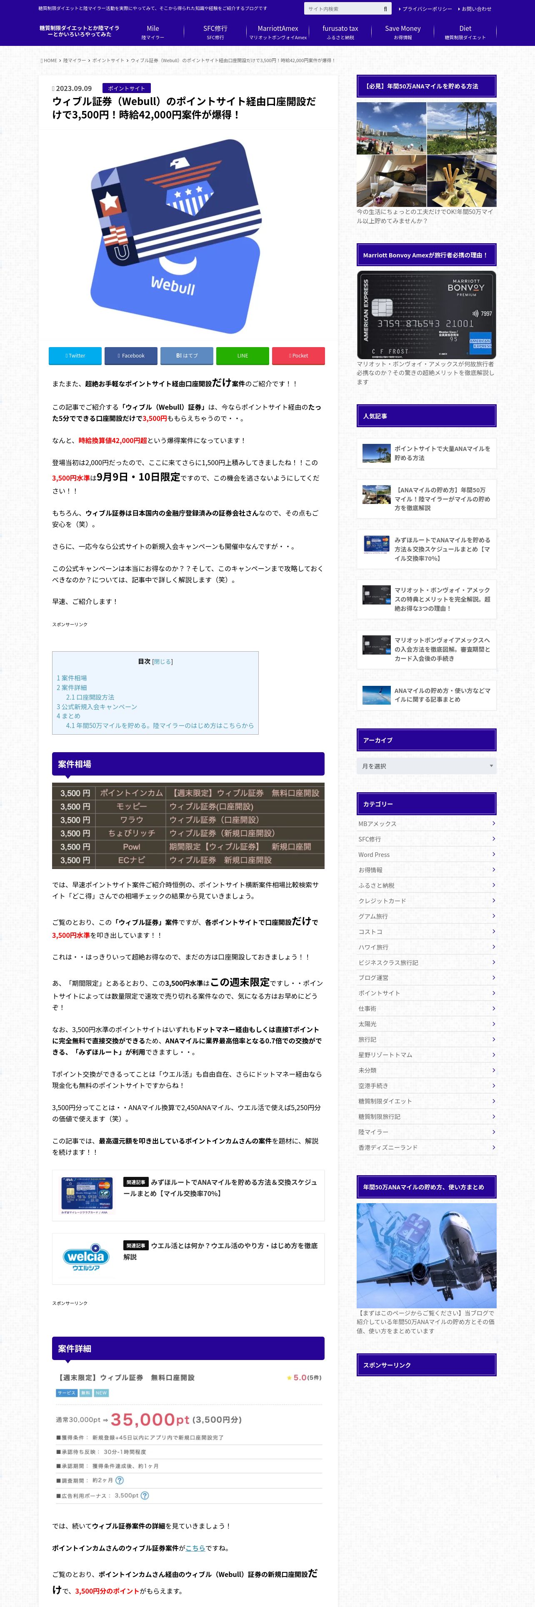535x1607 pixels.
Task: Collapse the table of contents with 閉じる
Action: pos(162,661)
